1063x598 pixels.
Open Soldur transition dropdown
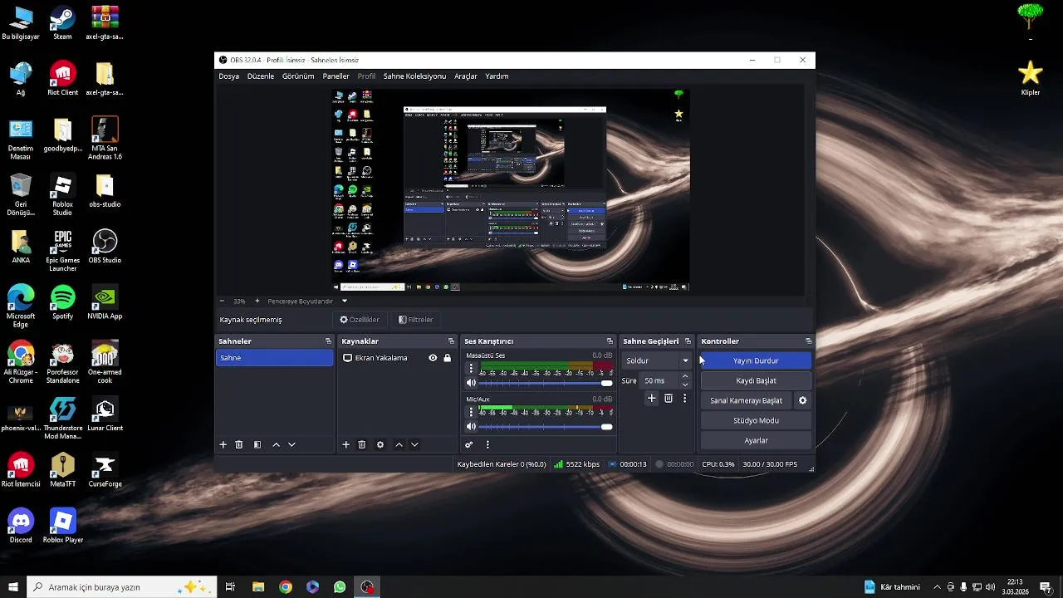[x=657, y=360]
